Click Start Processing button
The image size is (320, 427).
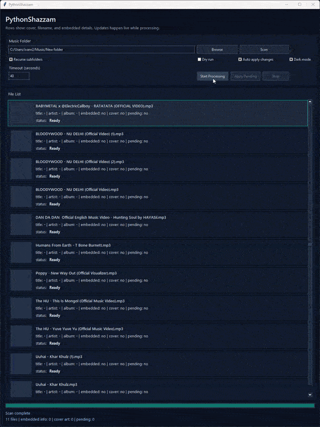click(x=212, y=76)
